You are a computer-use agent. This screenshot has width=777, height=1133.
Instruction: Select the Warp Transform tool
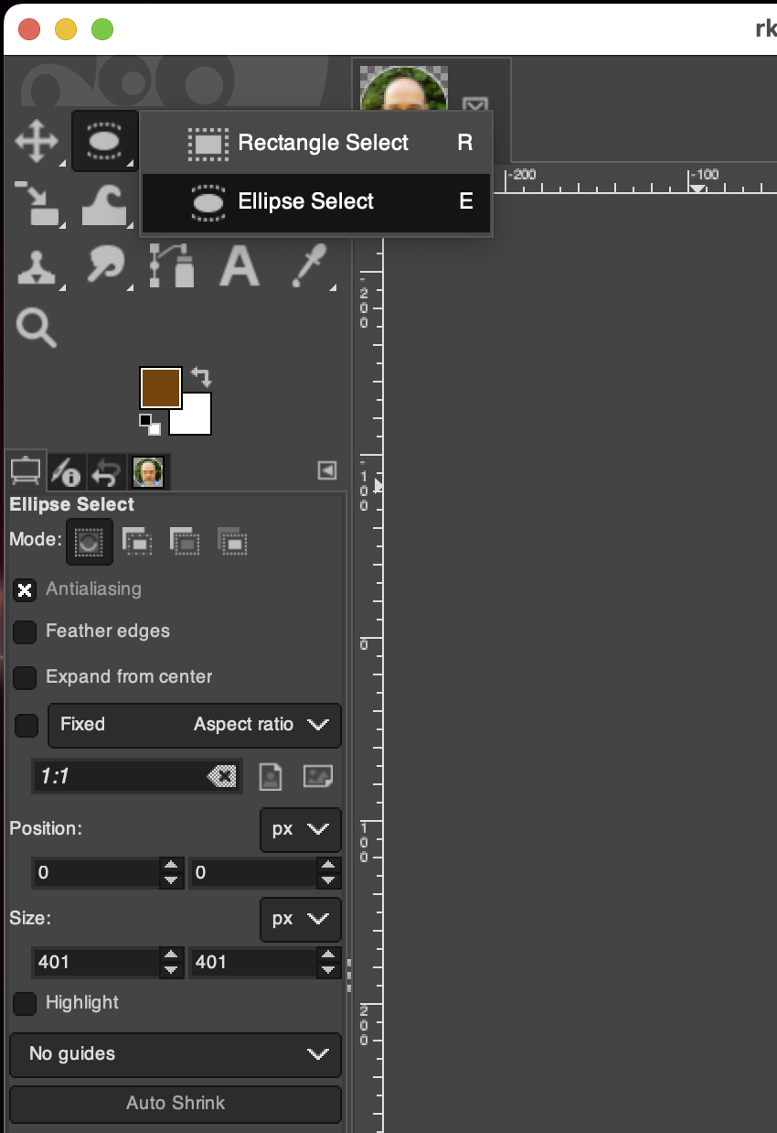tap(103, 205)
